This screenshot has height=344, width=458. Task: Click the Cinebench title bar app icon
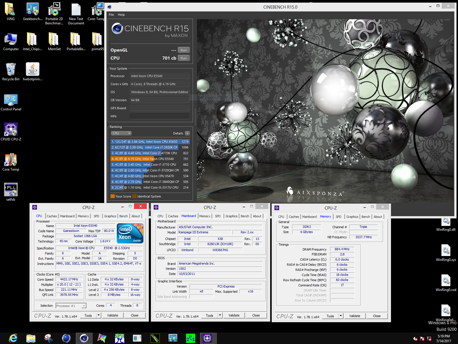[109, 7]
